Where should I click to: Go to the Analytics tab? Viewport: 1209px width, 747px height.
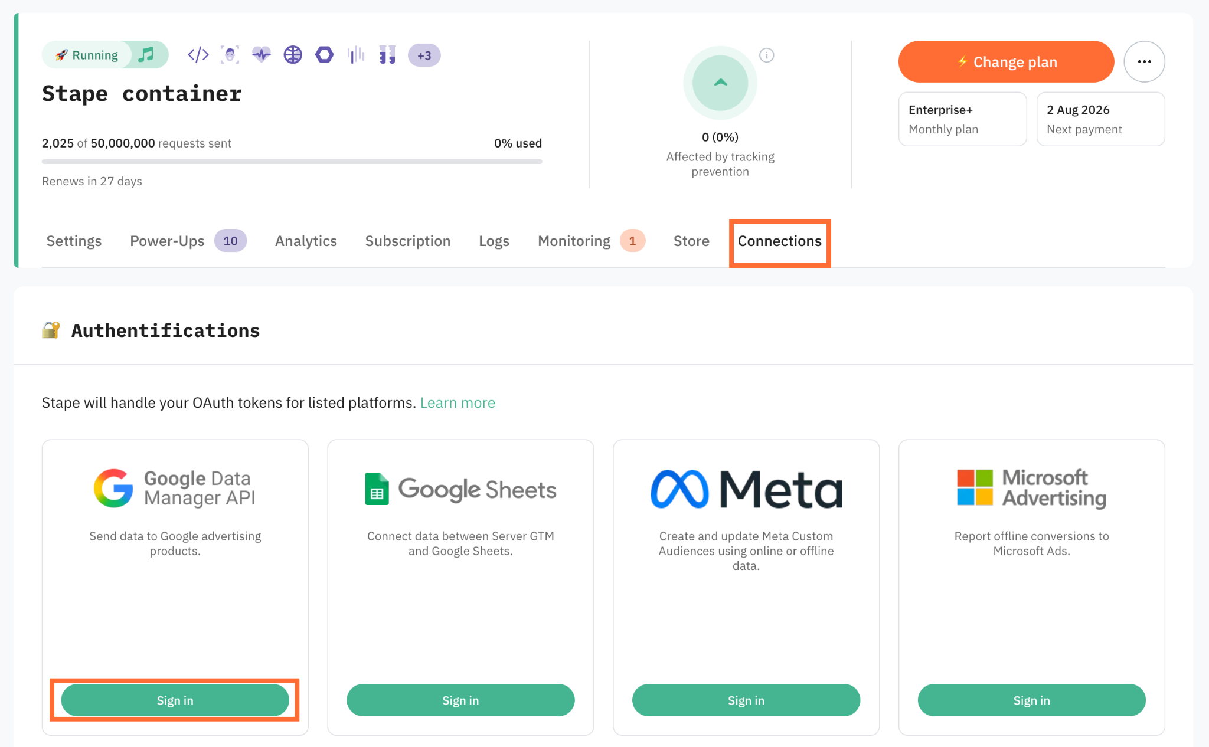[x=306, y=241]
